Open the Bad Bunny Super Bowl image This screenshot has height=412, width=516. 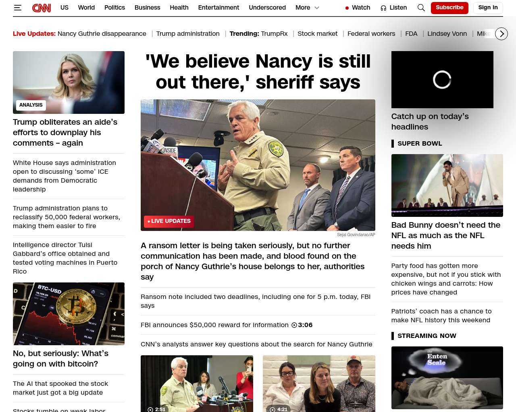447,185
